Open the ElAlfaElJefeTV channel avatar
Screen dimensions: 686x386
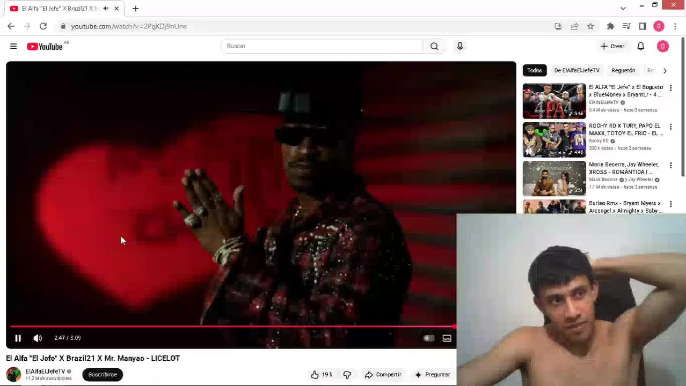pyautogui.click(x=13, y=374)
